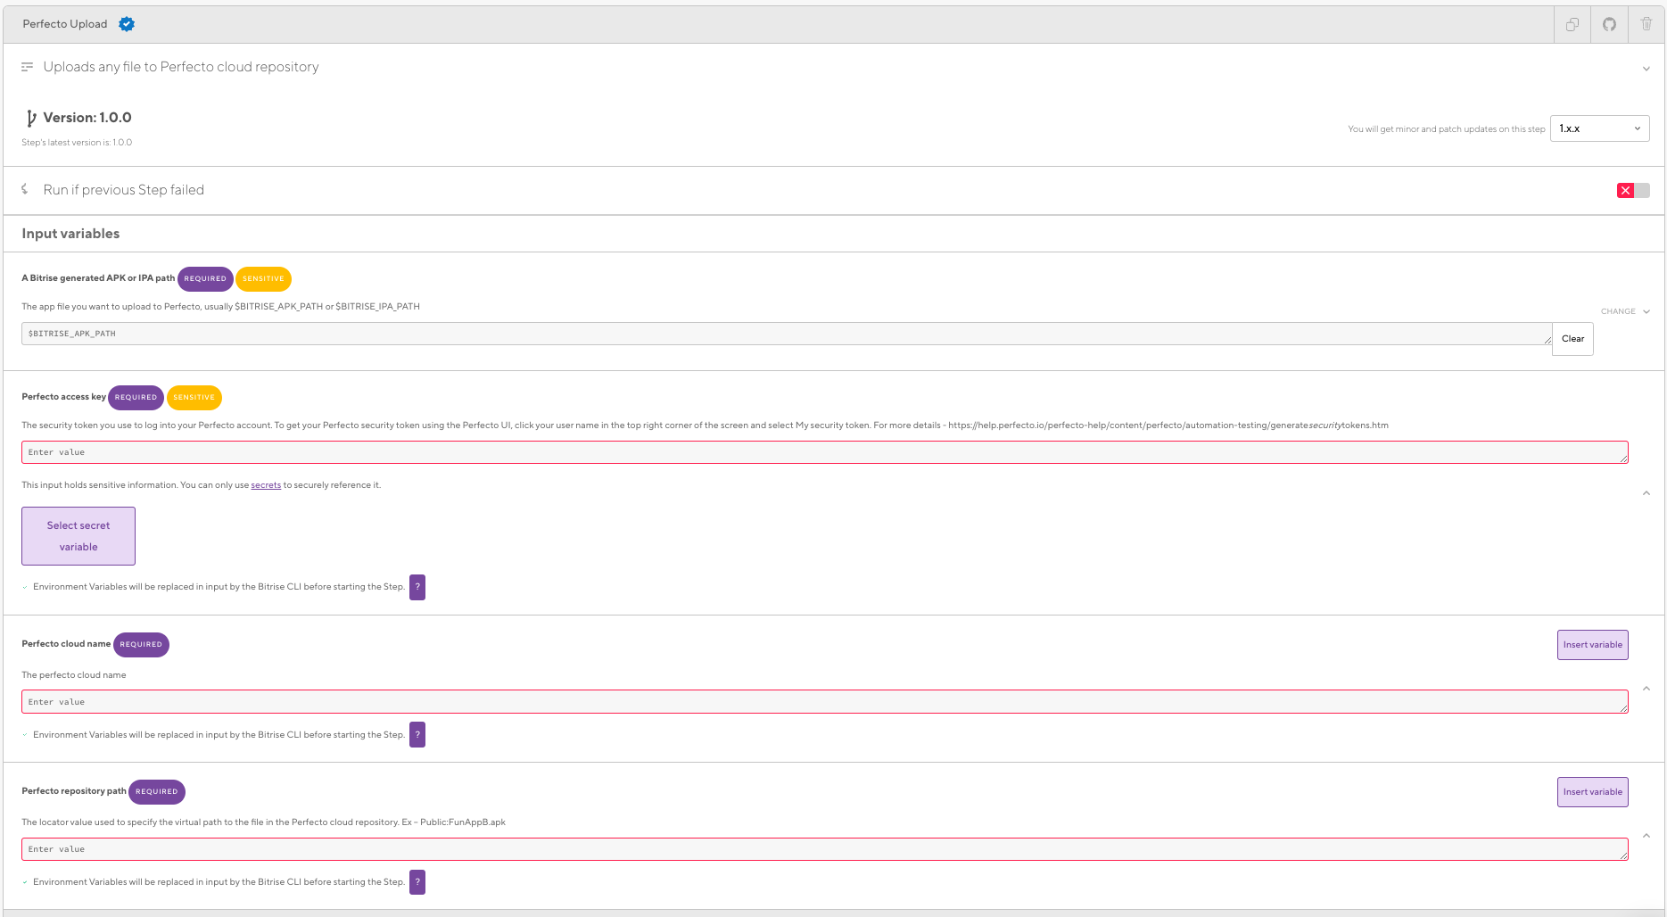The image size is (1667, 917).
Task: Click the description lines icon
Action: coord(28,67)
